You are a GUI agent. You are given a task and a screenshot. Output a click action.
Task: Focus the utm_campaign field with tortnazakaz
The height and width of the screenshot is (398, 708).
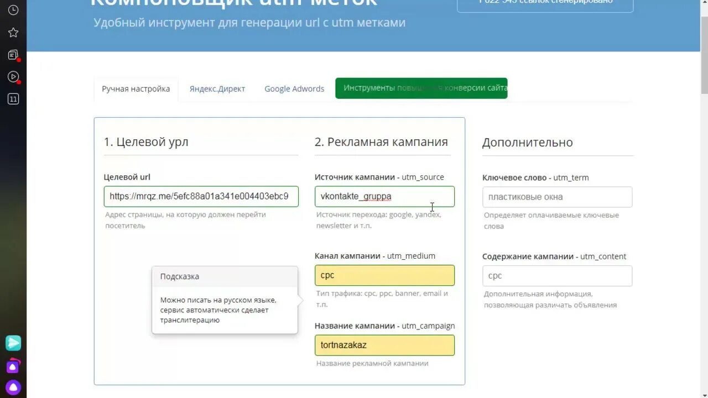click(x=384, y=345)
